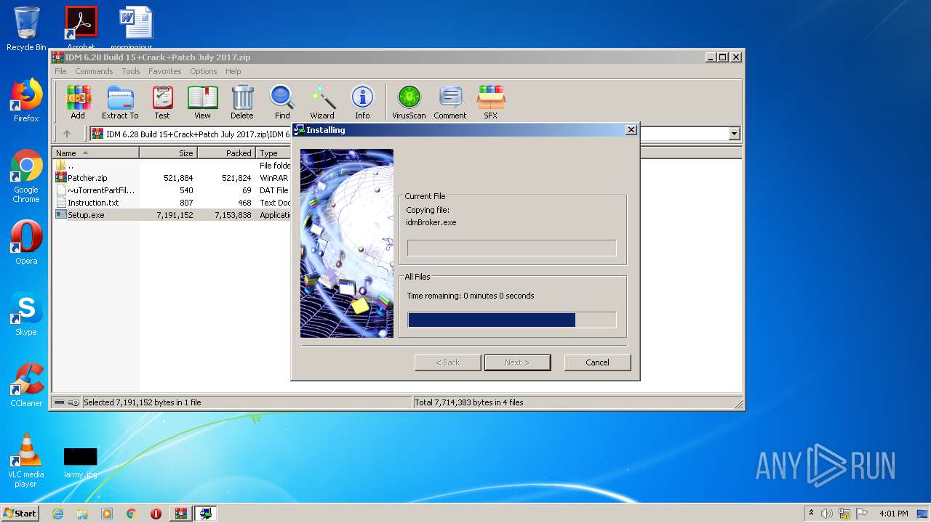Viewport: 931px width, 523px height.
Task: Open CCleaner desktop shortcut
Action: coord(26,385)
